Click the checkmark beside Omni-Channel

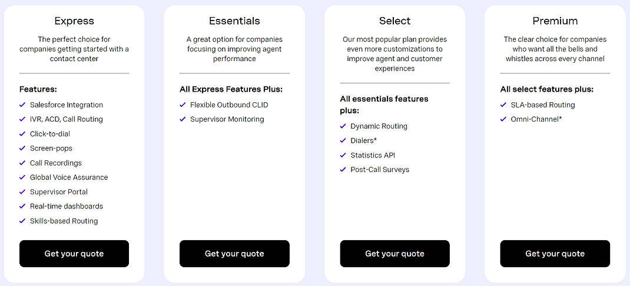coord(503,119)
